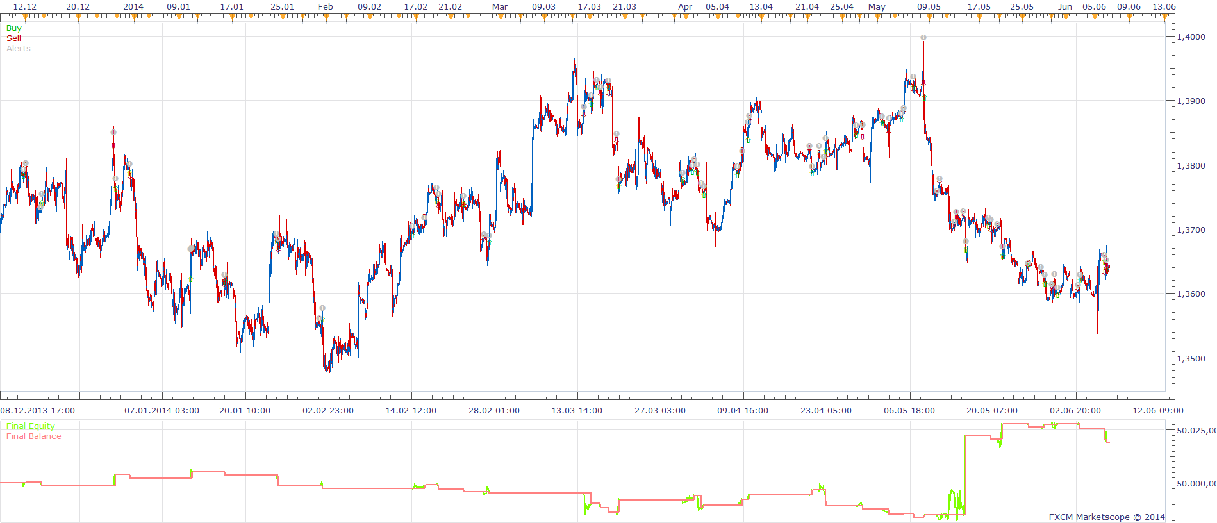Click the orange ruler marker beneath the 12.12 label
Screen dimensions: 1217x523
(25, 18)
